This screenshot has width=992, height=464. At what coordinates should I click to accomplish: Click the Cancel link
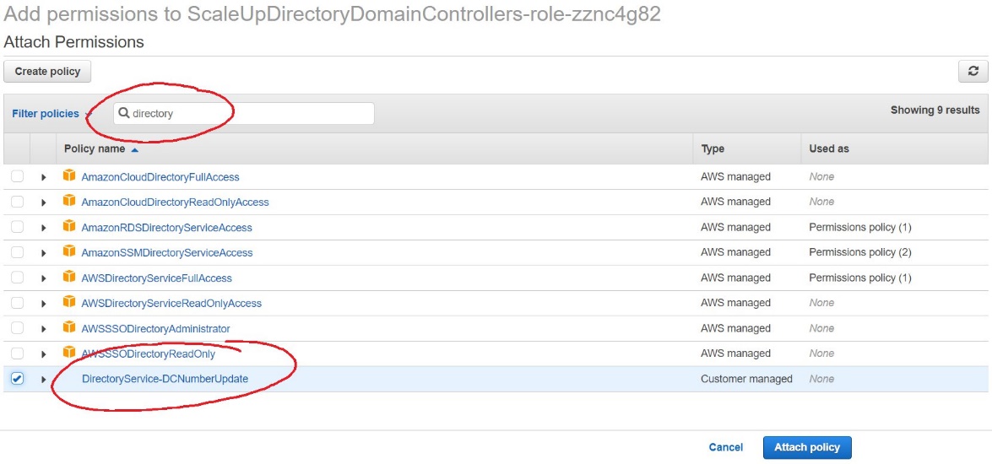point(726,447)
